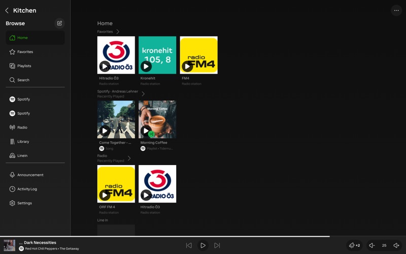Open Playlists in the sidebar

click(35, 66)
